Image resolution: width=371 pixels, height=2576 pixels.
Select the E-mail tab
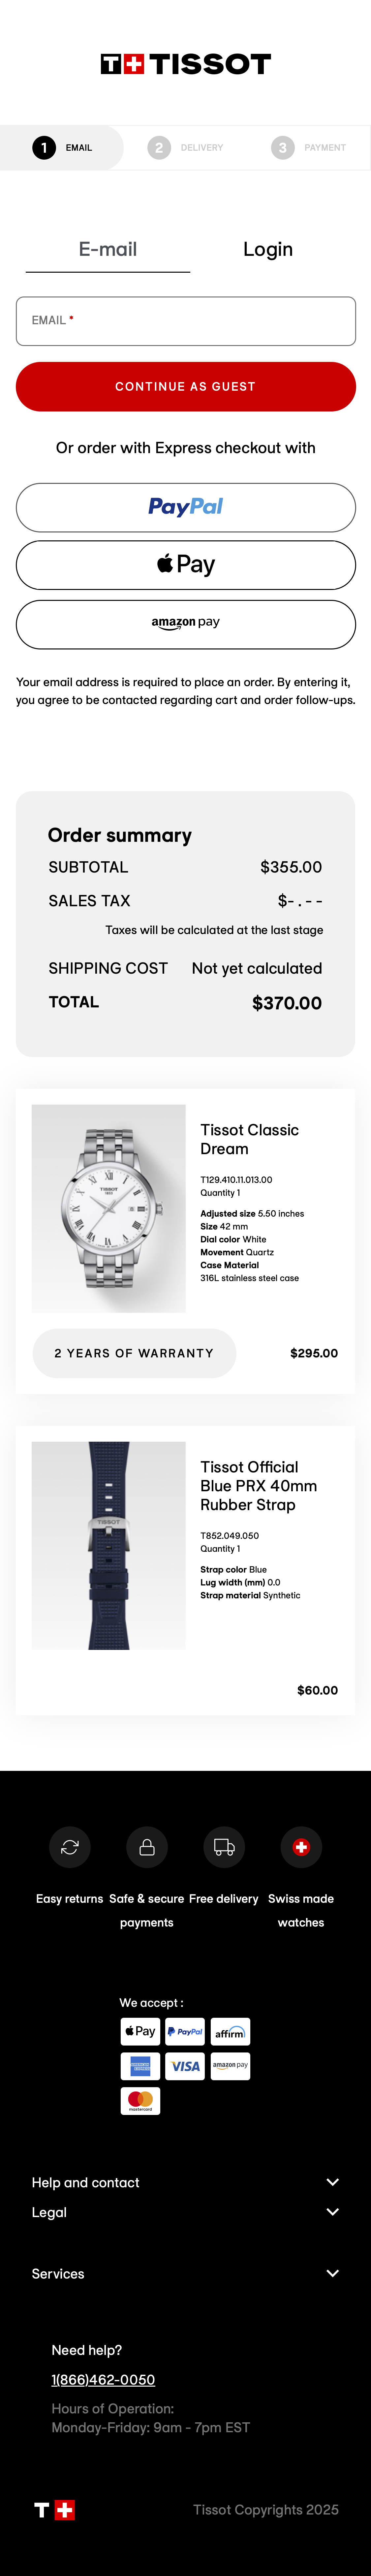tap(108, 249)
